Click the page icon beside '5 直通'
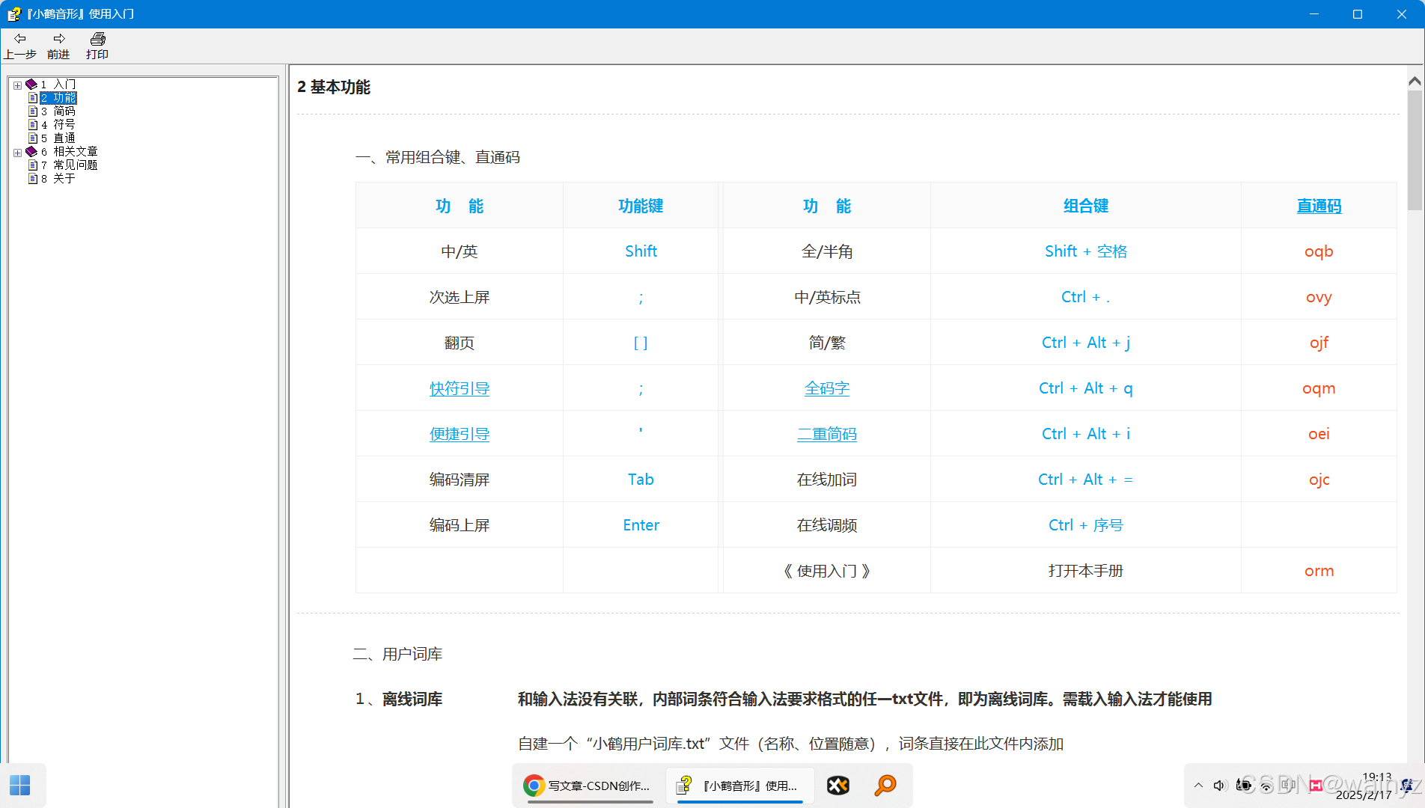Image resolution: width=1425 pixels, height=808 pixels. coord(33,138)
